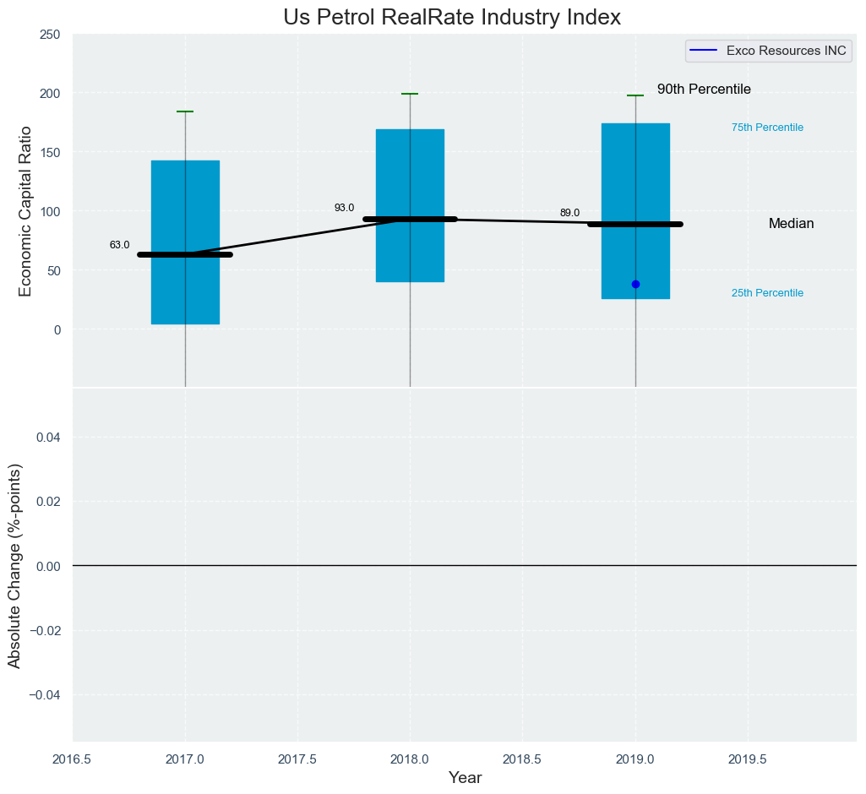This screenshot has height=794, width=866.
Task: Click the blue Exco Resources data point
Action: 635,285
